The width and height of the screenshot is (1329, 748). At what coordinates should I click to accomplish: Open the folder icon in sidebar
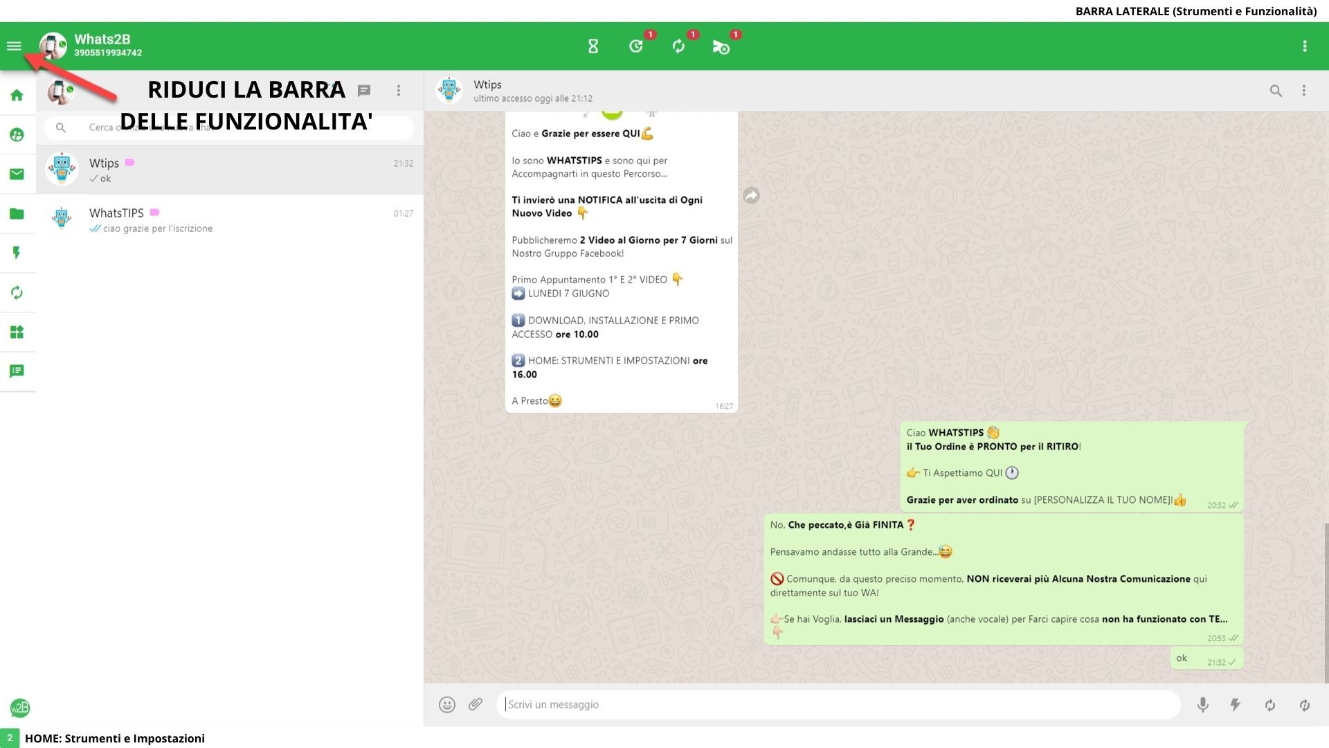click(17, 213)
